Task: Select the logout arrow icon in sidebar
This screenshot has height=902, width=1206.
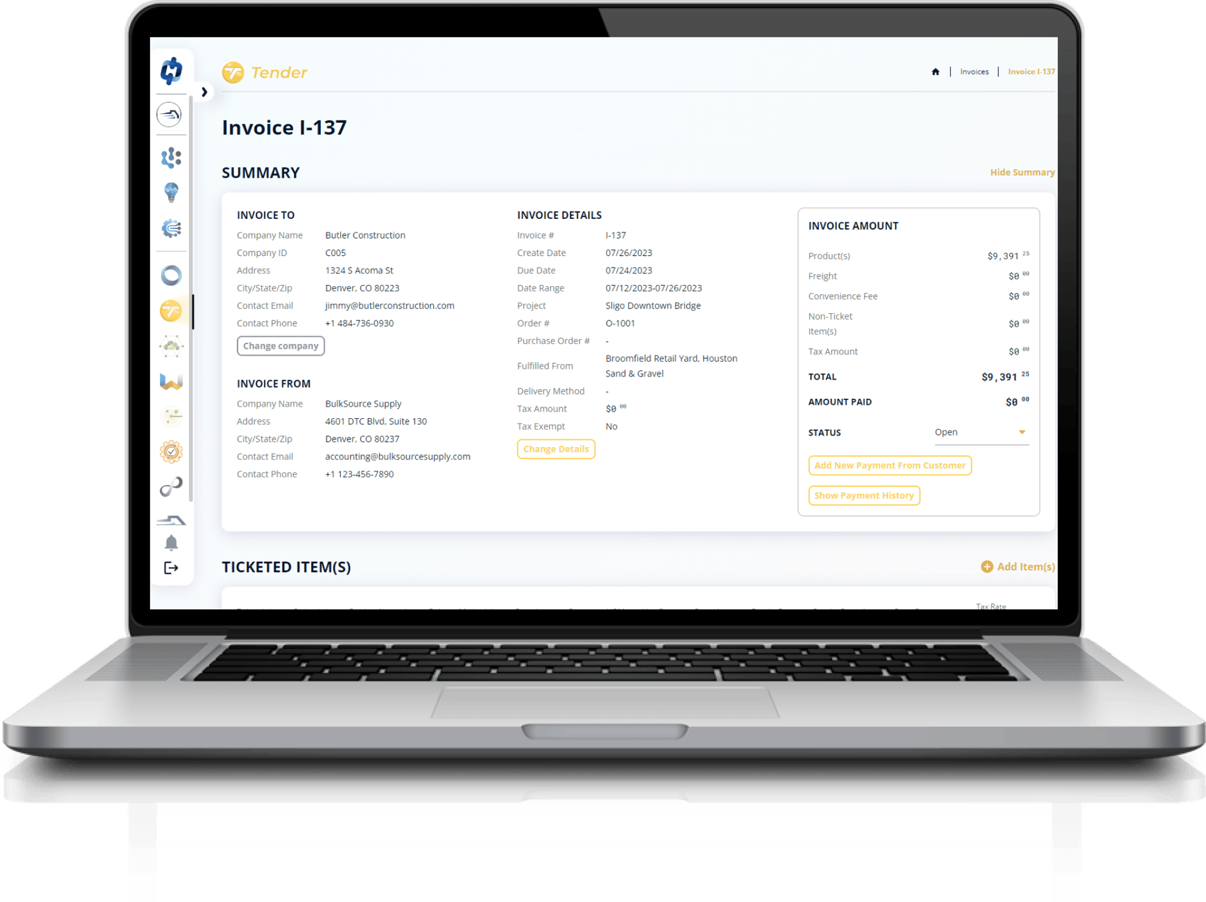Action: 171,569
